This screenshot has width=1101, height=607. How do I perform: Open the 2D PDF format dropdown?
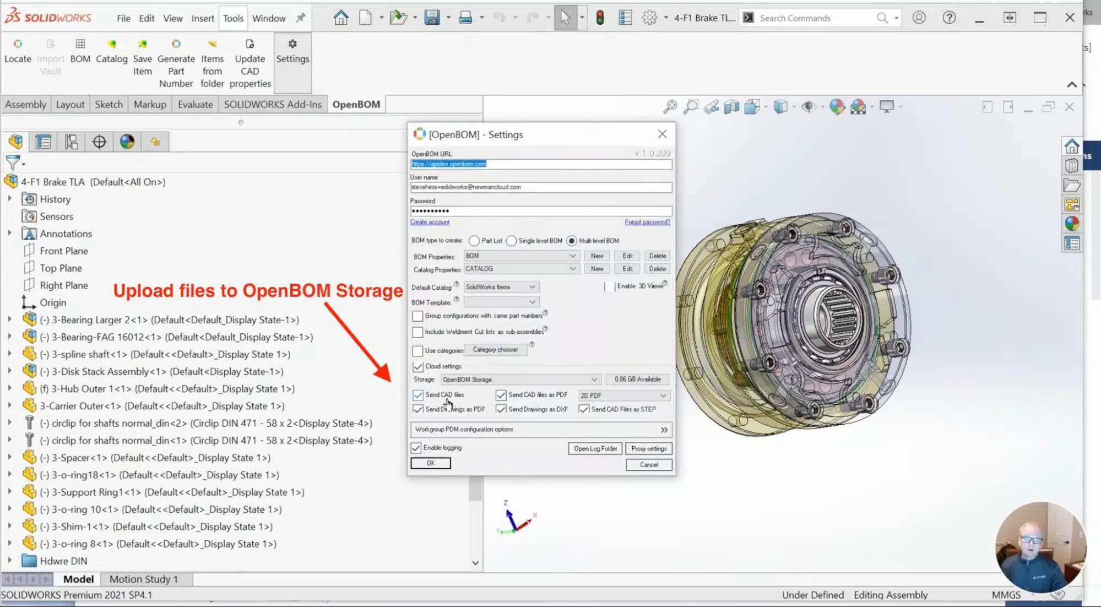pos(623,395)
